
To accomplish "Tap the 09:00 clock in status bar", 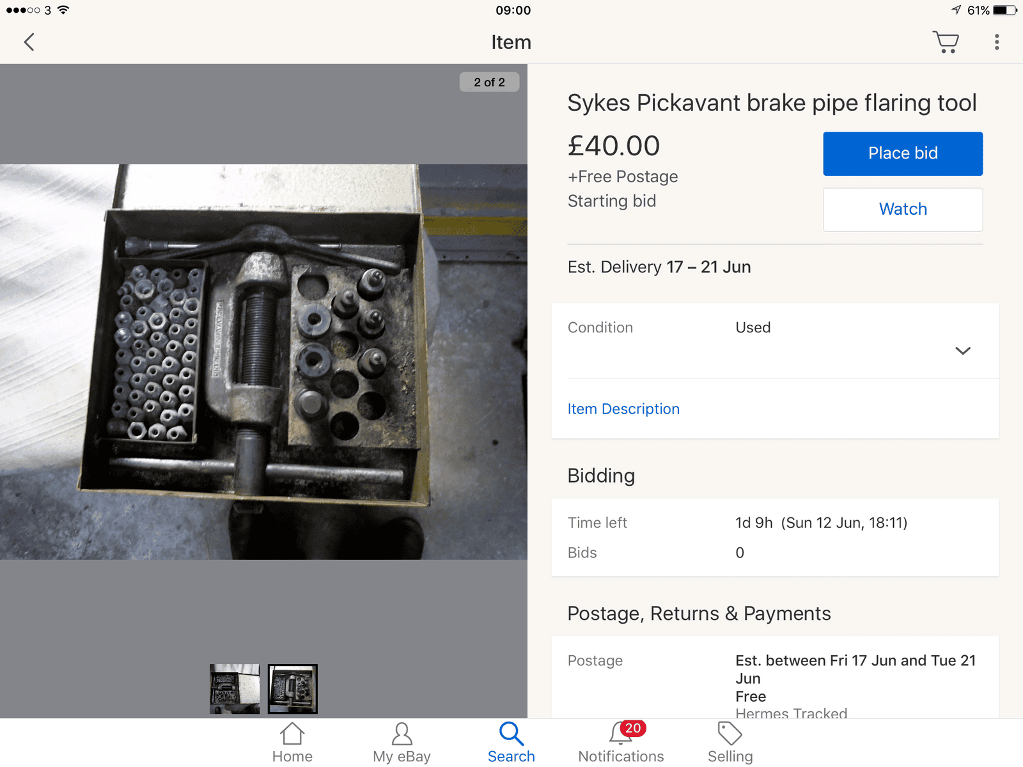I will tap(513, 10).
